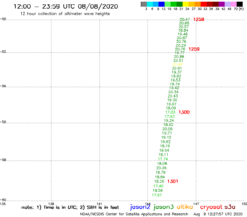247x217 pixels.
Task: Click the wave height value 19.42
Action: click(174, 88)
